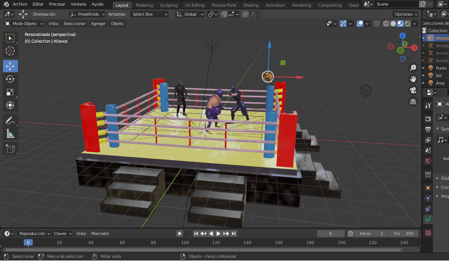This screenshot has width=449, height=262.
Task: Switch to the Animation workspace tab
Action: (275, 5)
